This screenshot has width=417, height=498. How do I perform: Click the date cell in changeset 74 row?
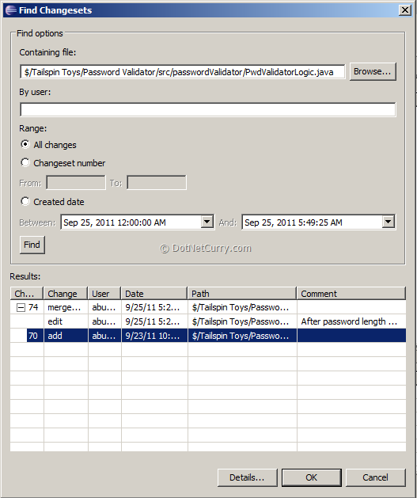153,307
